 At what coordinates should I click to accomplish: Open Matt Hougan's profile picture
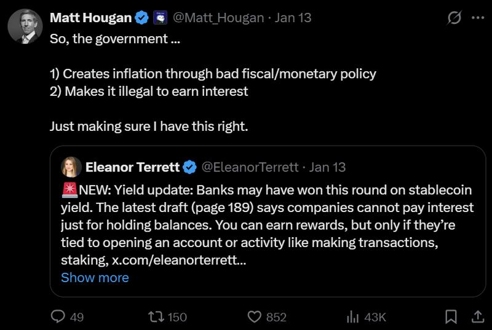click(x=25, y=26)
